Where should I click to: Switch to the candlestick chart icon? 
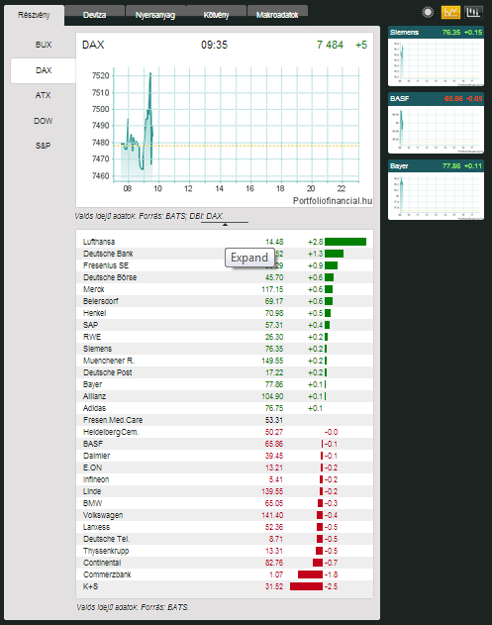coord(473,12)
